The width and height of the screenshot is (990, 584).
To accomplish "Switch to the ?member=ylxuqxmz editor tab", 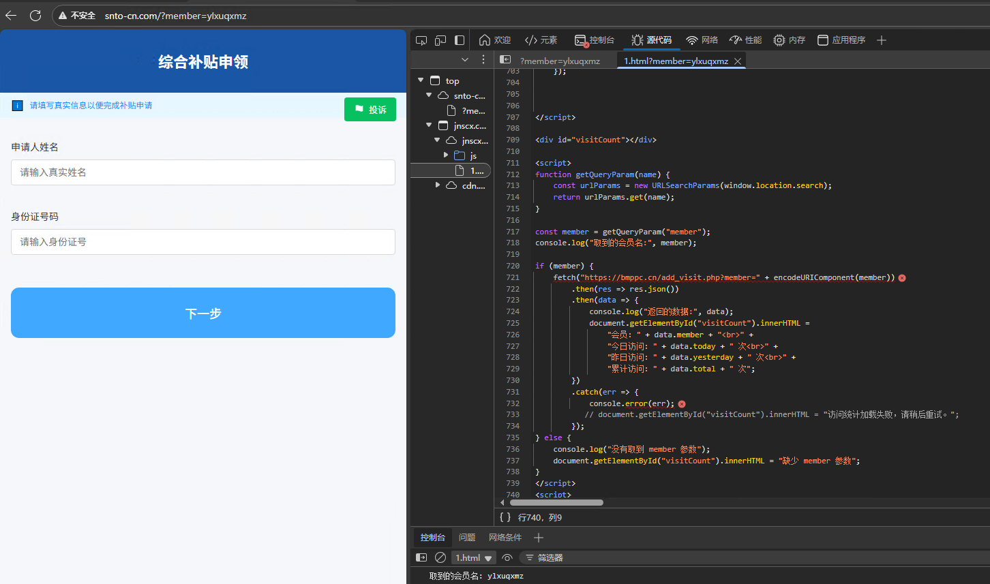I will click(x=560, y=61).
